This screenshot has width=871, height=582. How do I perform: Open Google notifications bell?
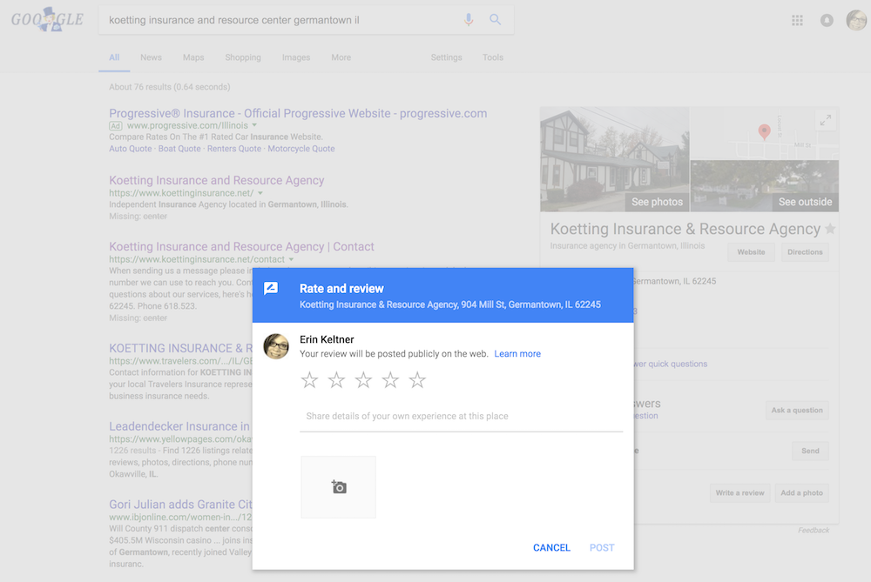(827, 21)
